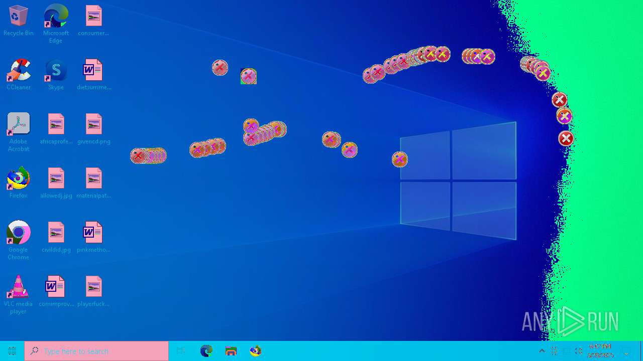The image size is (643, 361).
Task: Select the dietsumme... Word document icon
Action: point(93,74)
